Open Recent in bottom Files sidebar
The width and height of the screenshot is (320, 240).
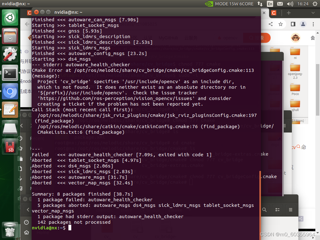26,222
